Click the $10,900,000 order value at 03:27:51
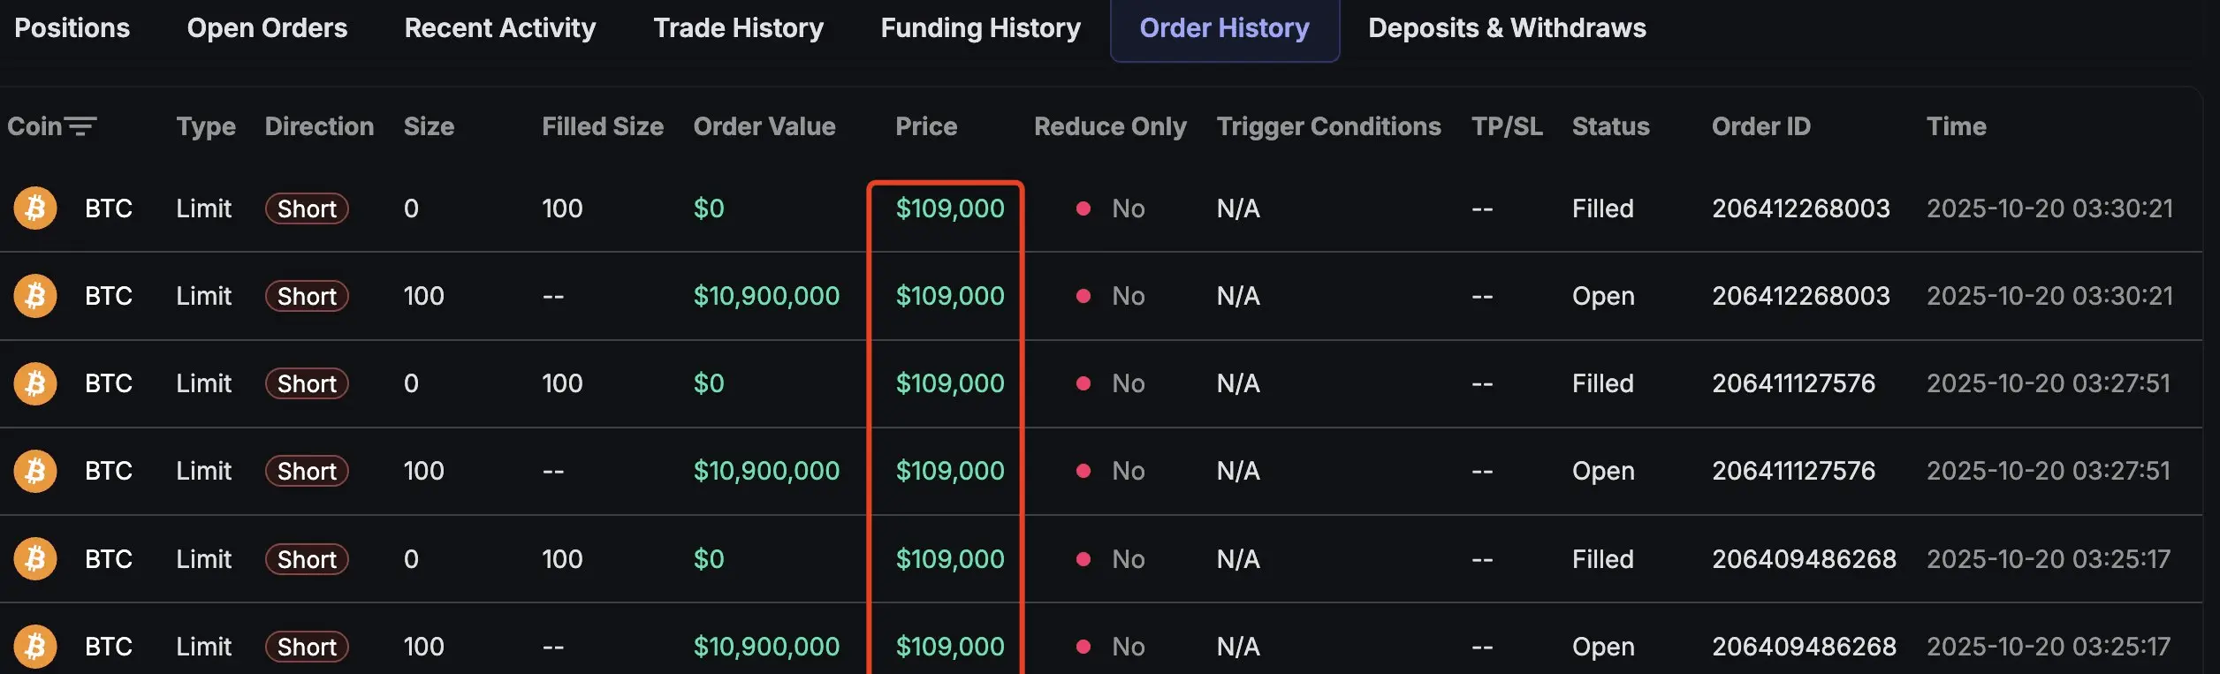Image resolution: width=2220 pixels, height=674 pixels. click(766, 471)
